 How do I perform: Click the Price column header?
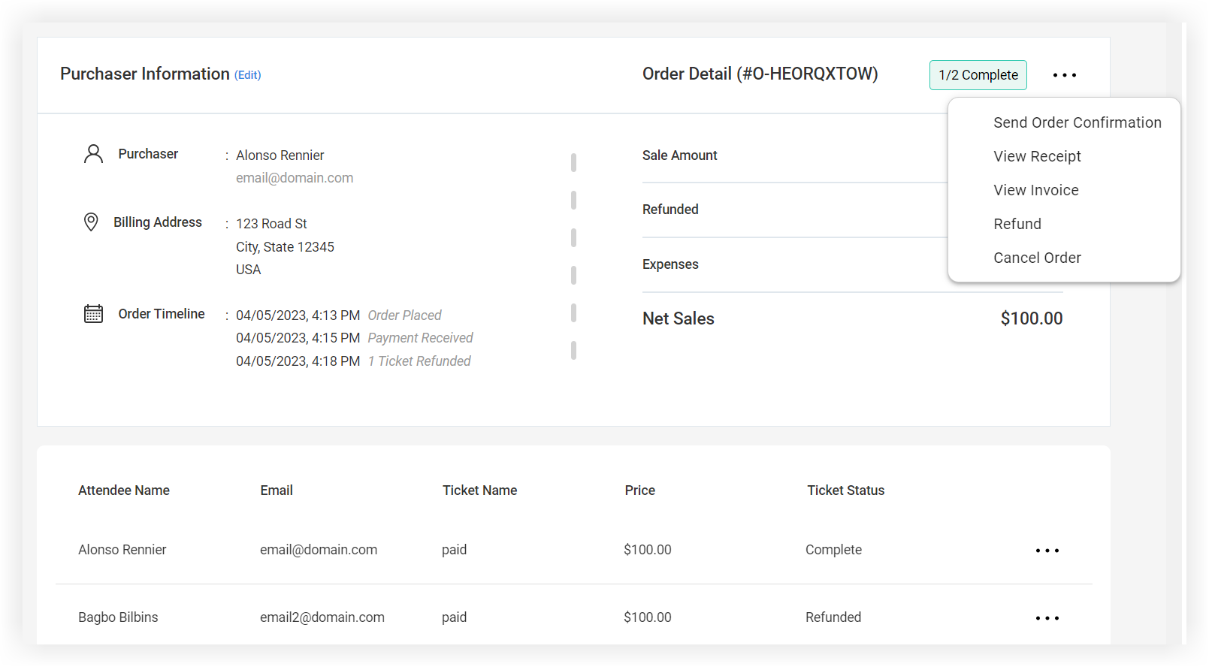[639, 490]
